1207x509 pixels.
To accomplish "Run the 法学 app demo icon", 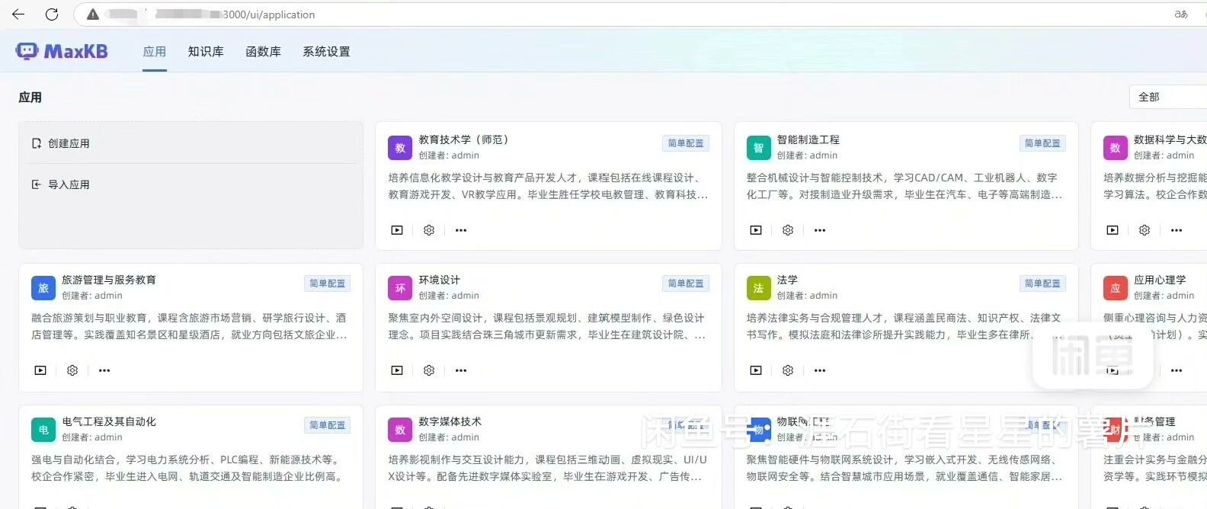I will tap(756, 370).
